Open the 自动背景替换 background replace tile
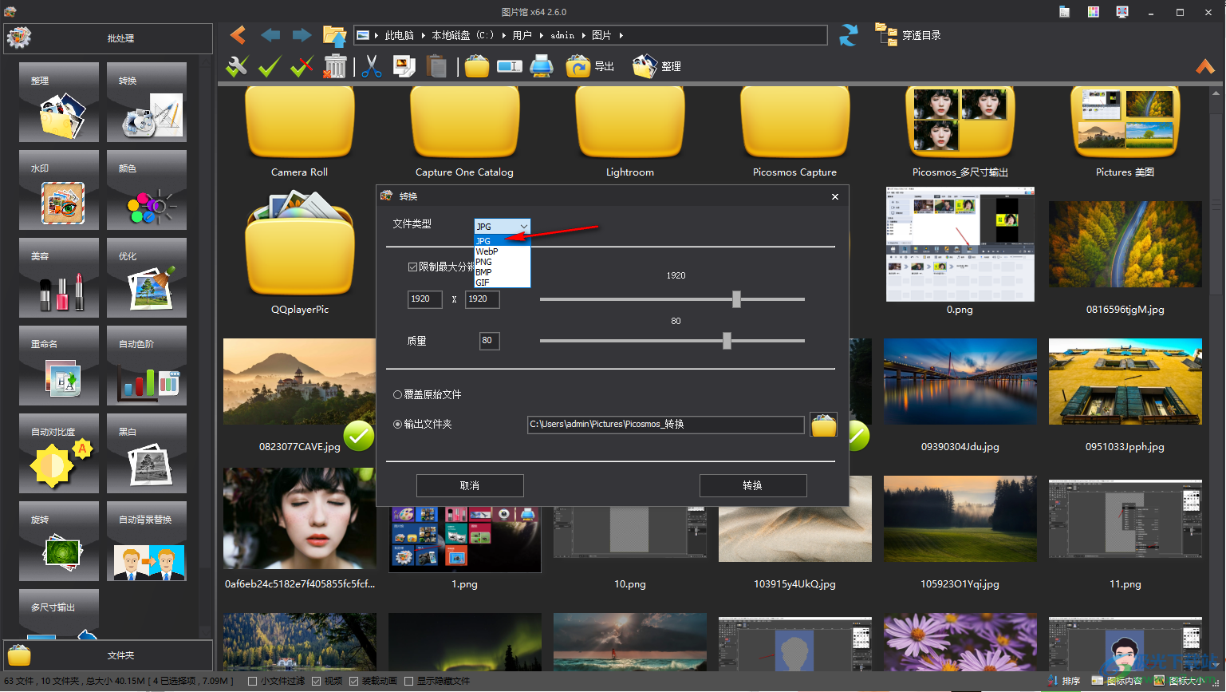The height and width of the screenshot is (692, 1226). point(147,541)
